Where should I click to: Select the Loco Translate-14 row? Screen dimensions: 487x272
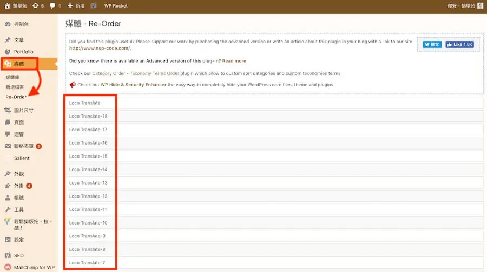click(274, 169)
